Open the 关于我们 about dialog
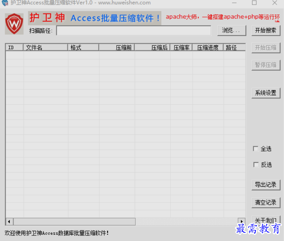This screenshot has height=241, width=284. pyautogui.click(x=266, y=220)
